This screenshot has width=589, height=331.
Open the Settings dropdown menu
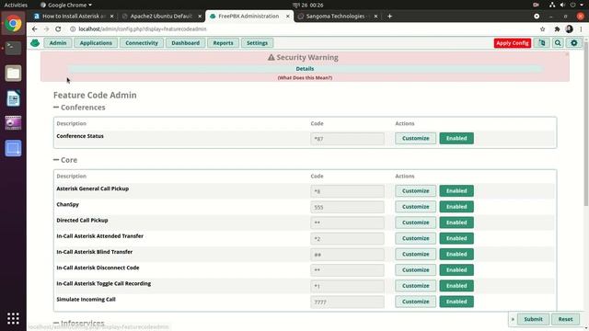[258, 43]
